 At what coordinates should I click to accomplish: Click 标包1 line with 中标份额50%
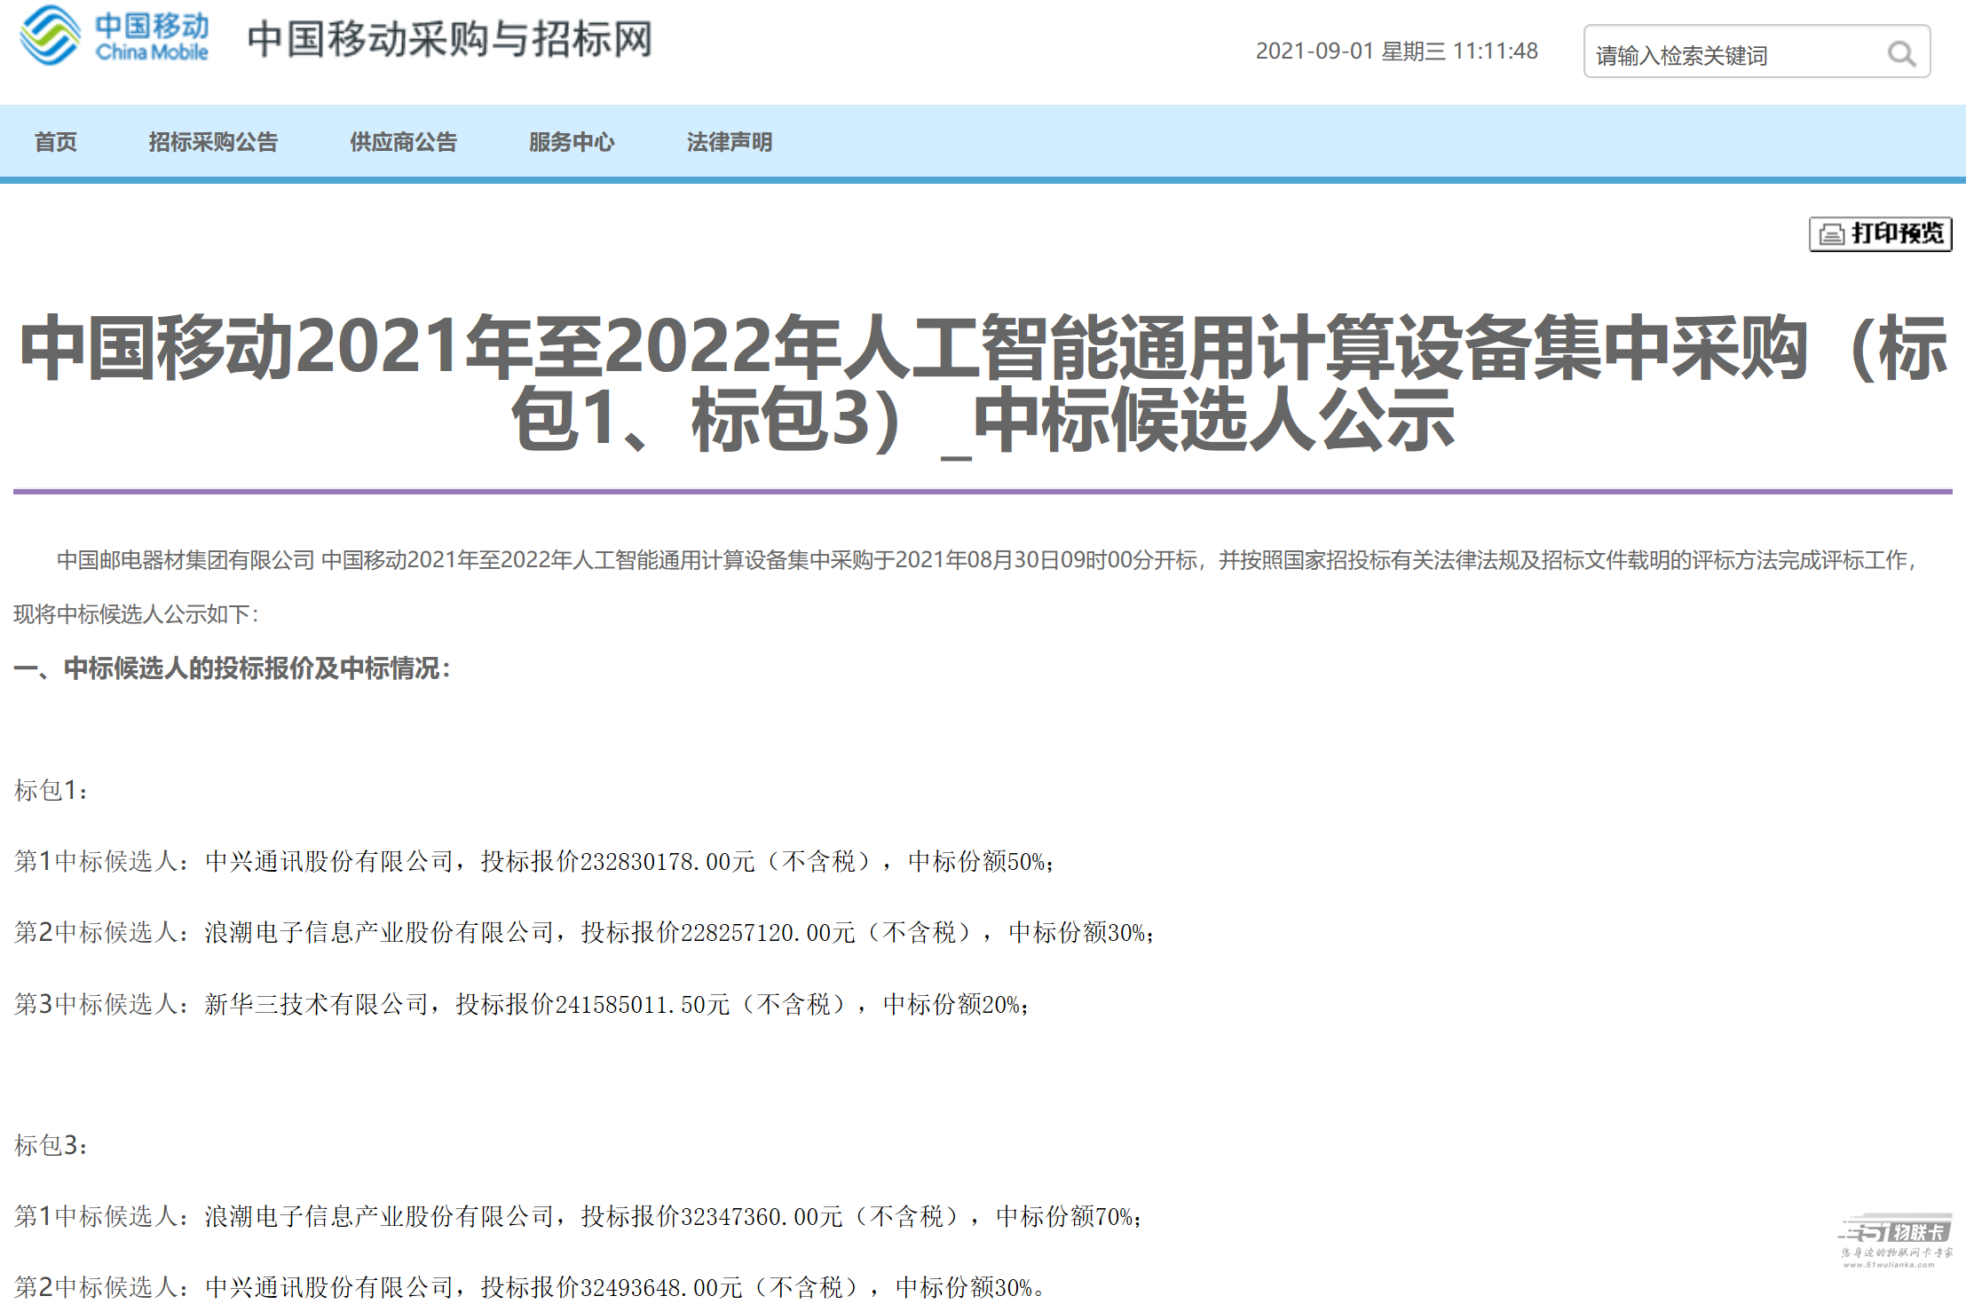[x=533, y=861]
